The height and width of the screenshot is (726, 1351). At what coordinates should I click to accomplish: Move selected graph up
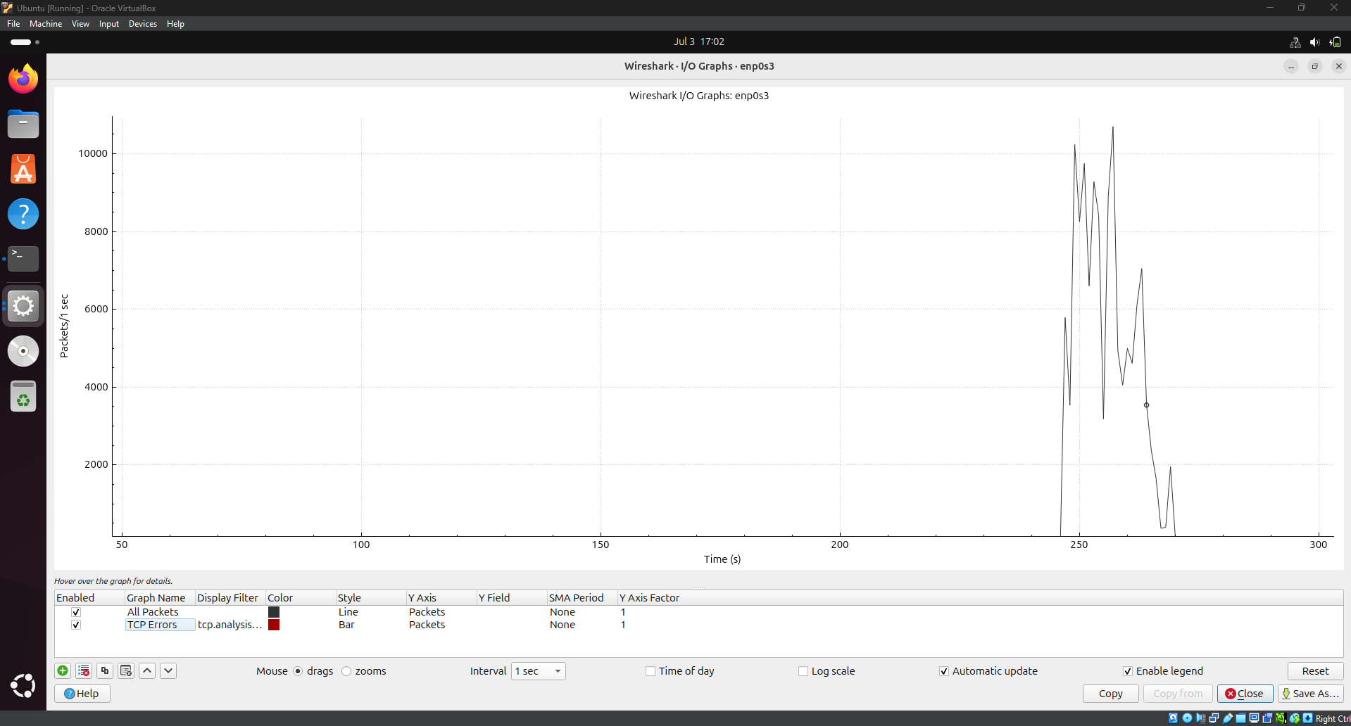click(147, 670)
